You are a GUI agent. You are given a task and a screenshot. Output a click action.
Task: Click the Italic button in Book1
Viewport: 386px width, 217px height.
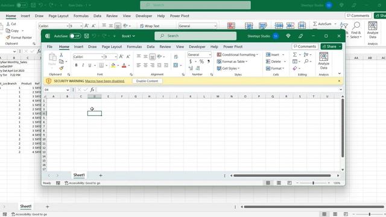point(83,65)
